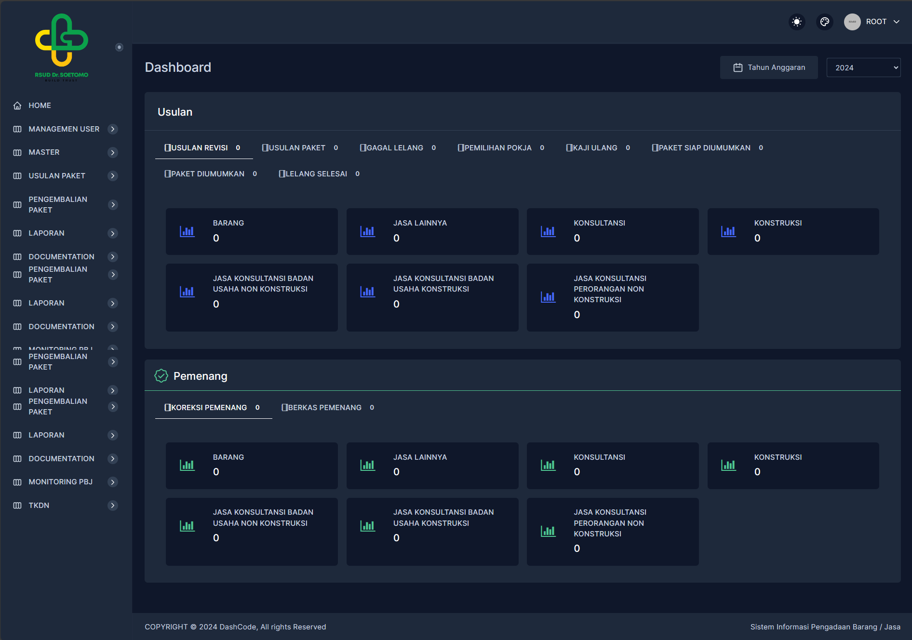
Task: Click the Pemenang verified badge icon
Action: point(161,376)
